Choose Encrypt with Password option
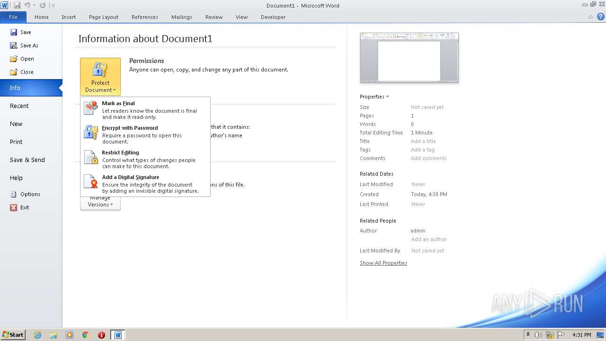606x341 pixels. click(x=145, y=135)
